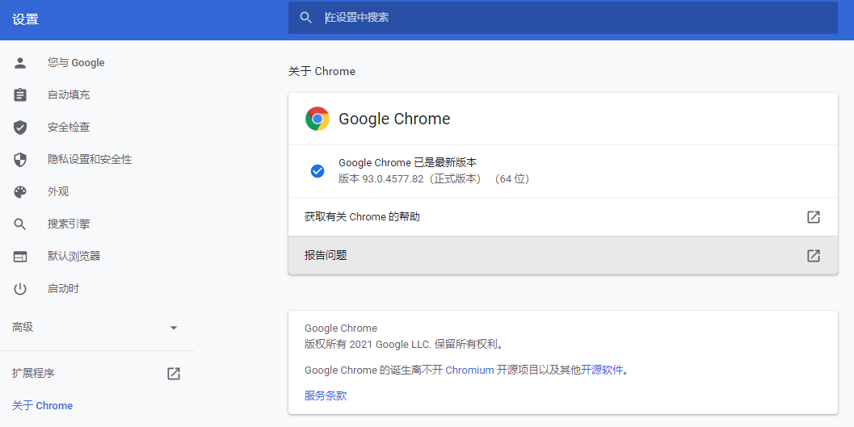Click external link icon in 报告问题 row
Screen dimensions: 854x427
814,256
